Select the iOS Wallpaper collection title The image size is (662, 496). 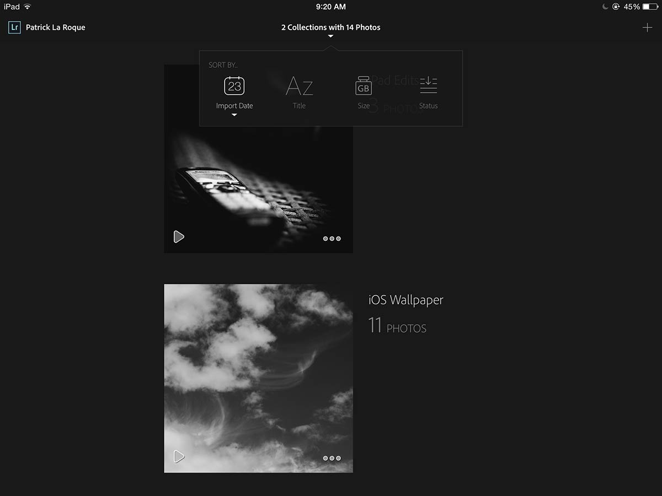pos(406,300)
